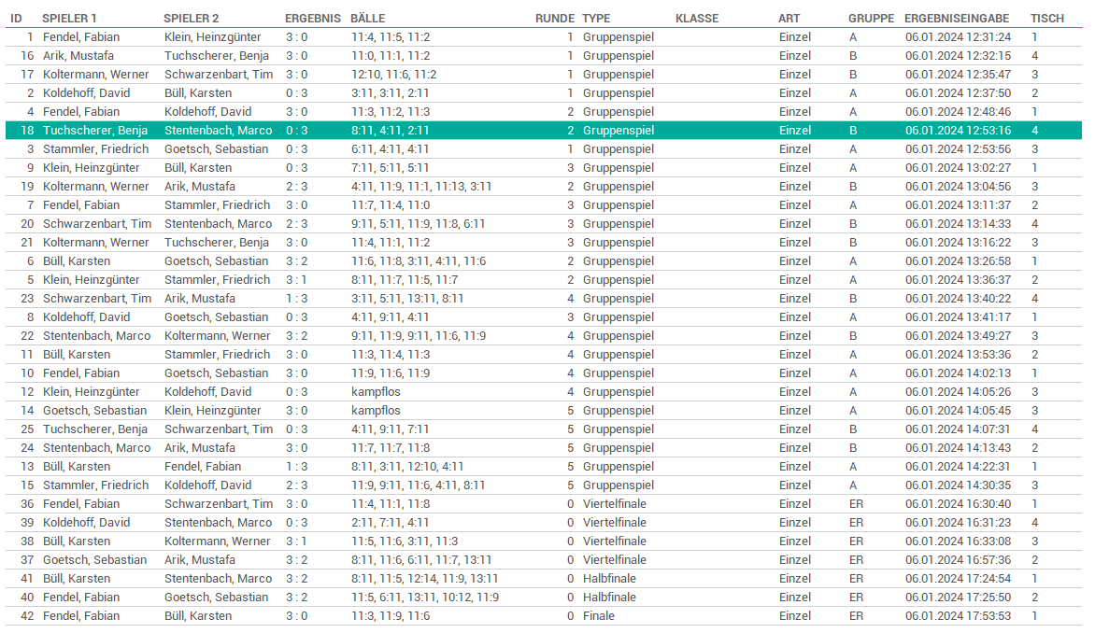Select the Finale match row with ID 42
This screenshot has height=633, width=1095.
tap(542, 616)
